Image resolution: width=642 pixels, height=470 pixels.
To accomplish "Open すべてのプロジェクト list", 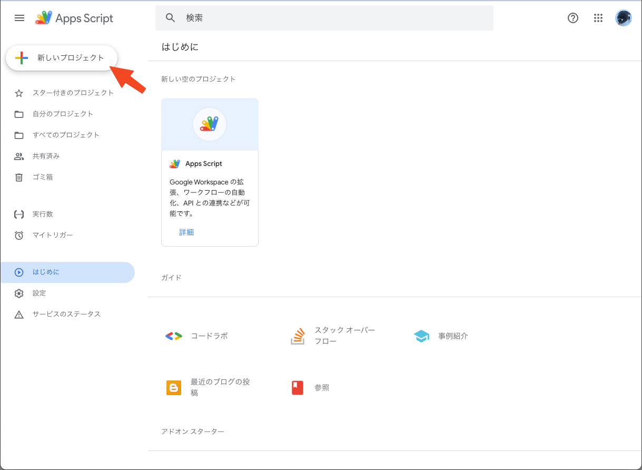I will tap(66, 135).
